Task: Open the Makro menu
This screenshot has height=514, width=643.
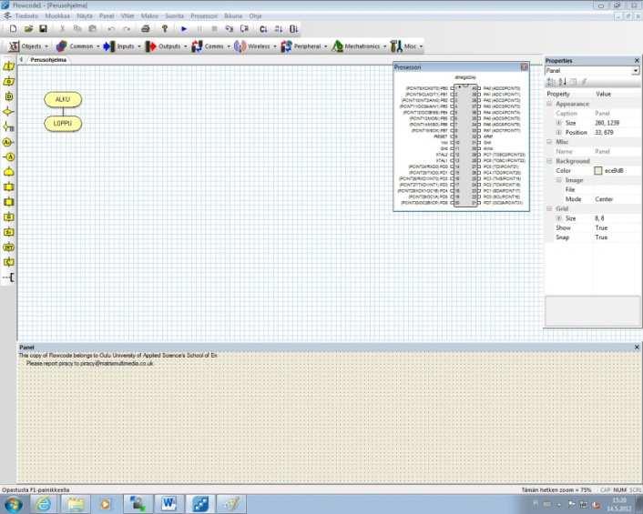Action: coord(149,16)
